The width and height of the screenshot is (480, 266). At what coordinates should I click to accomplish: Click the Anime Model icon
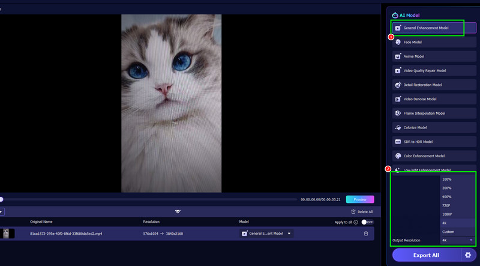tap(398, 56)
